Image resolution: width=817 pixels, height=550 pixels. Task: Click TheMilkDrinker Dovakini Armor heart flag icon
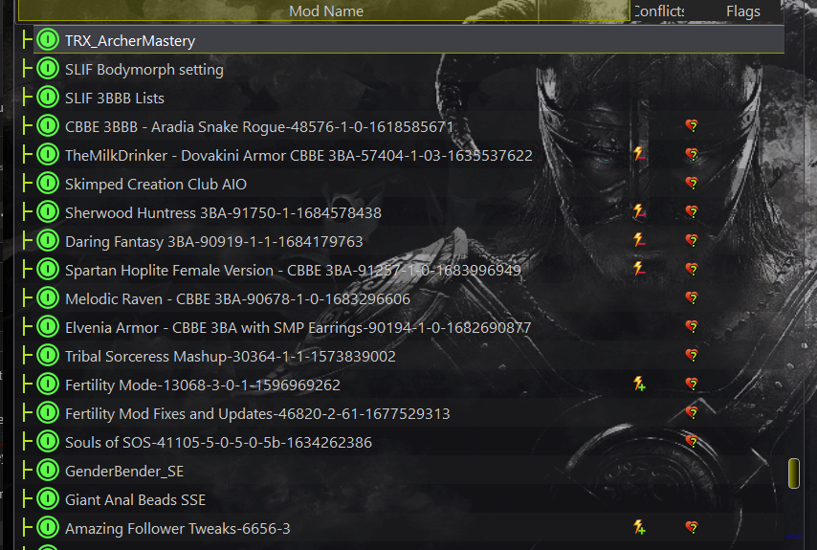tap(692, 154)
